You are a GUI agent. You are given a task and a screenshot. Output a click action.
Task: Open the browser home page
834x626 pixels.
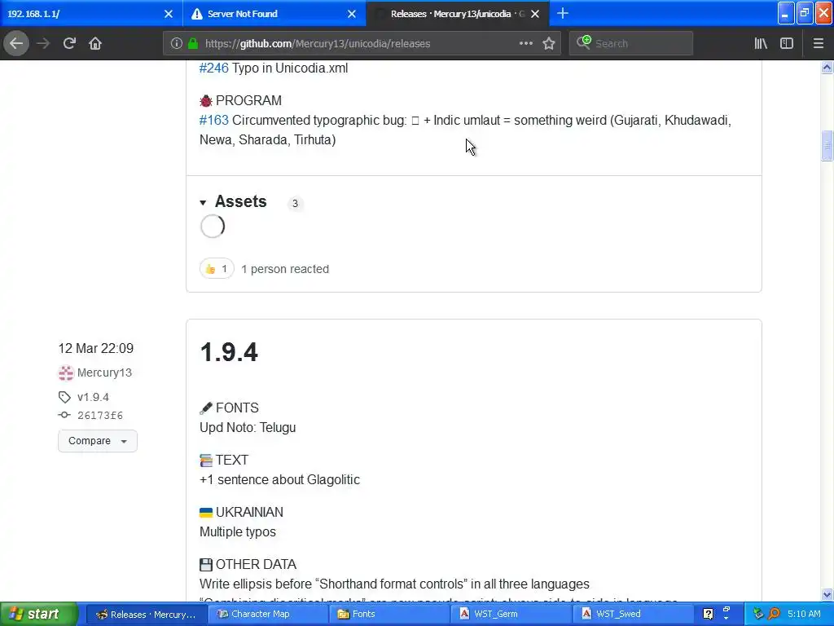[x=95, y=43]
